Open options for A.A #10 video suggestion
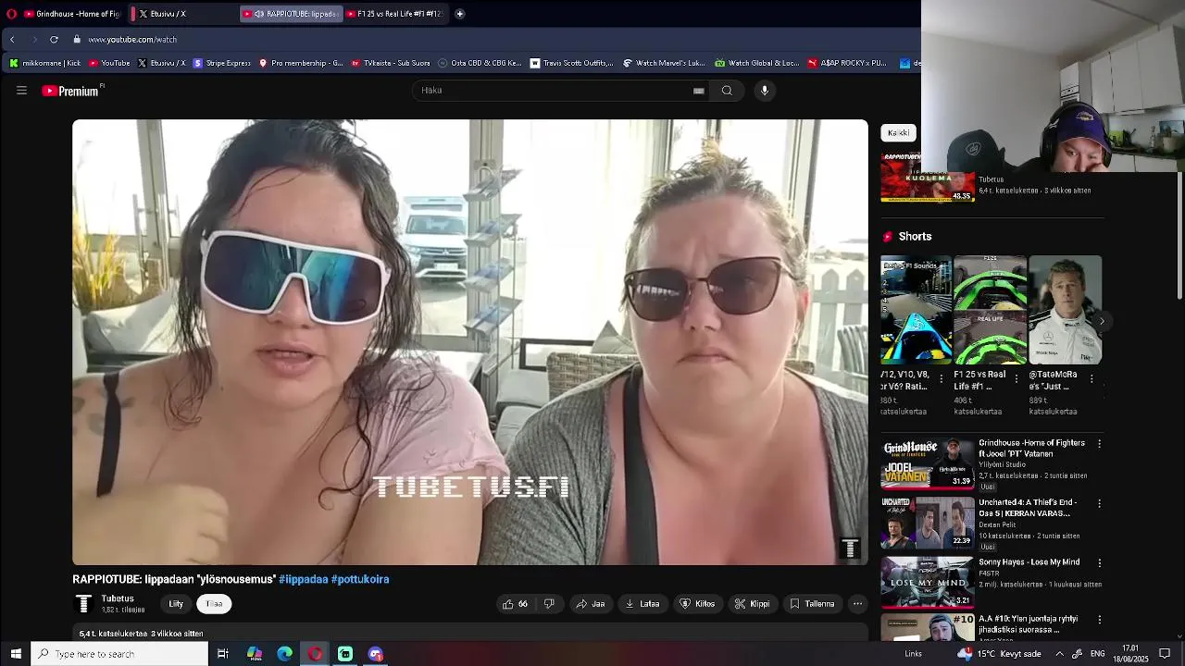 [1099, 620]
